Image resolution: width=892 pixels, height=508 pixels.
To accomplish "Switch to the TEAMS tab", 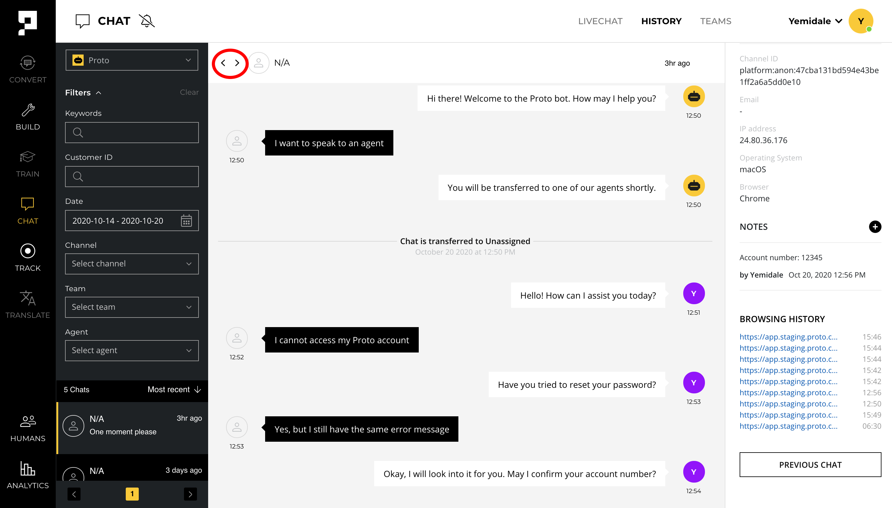I will (x=715, y=21).
